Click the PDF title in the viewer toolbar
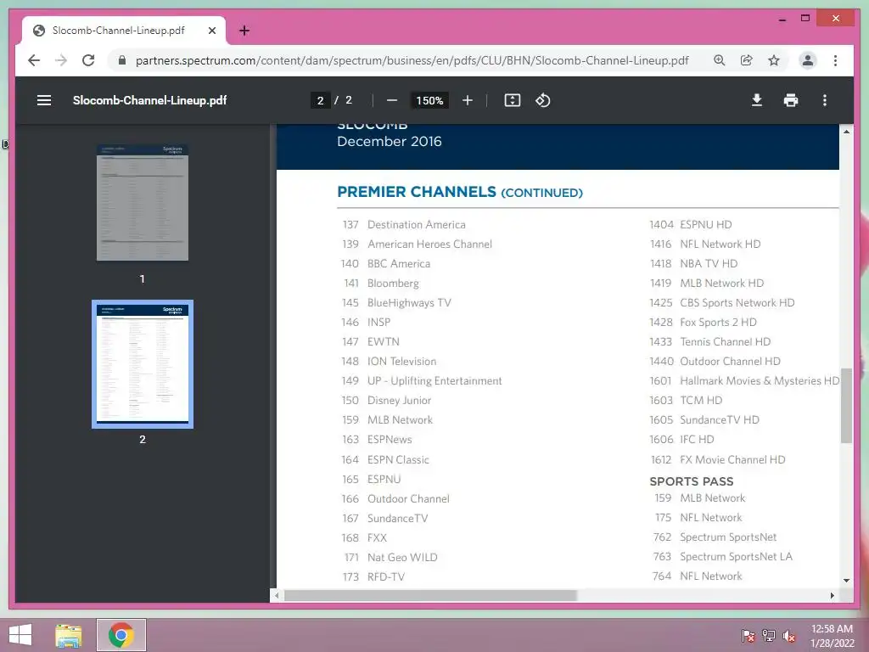The image size is (869, 652). click(x=149, y=100)
